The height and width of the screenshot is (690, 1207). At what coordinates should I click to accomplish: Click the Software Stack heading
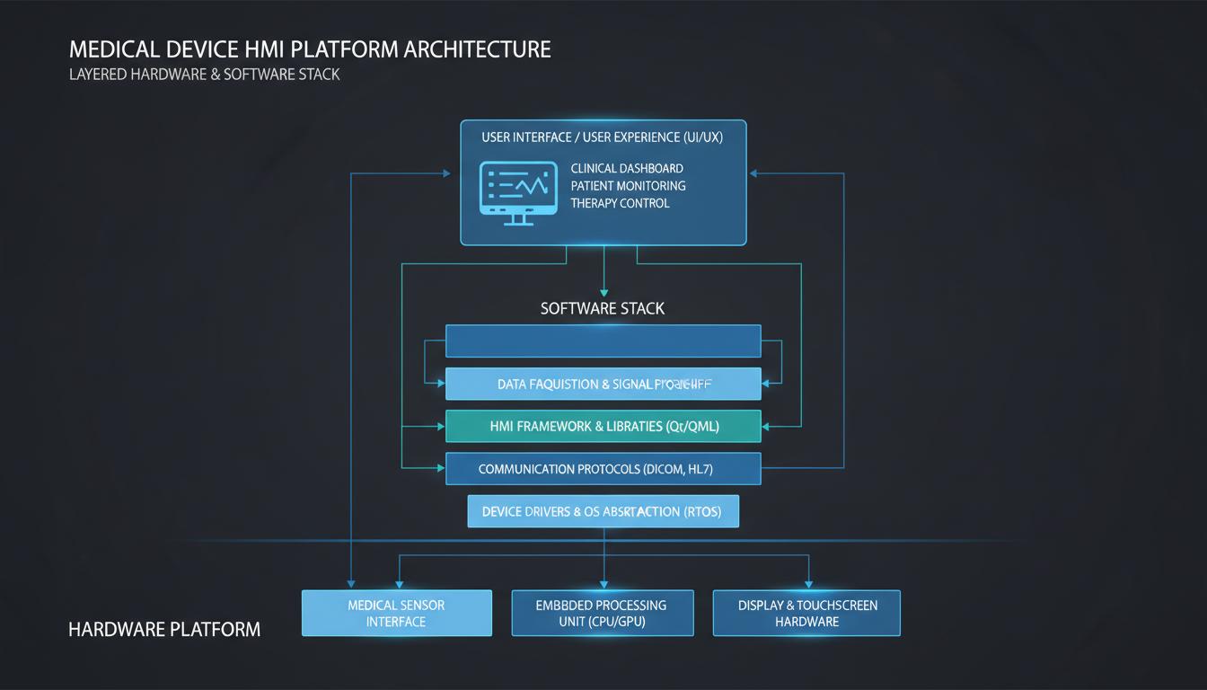pos(603,307)
